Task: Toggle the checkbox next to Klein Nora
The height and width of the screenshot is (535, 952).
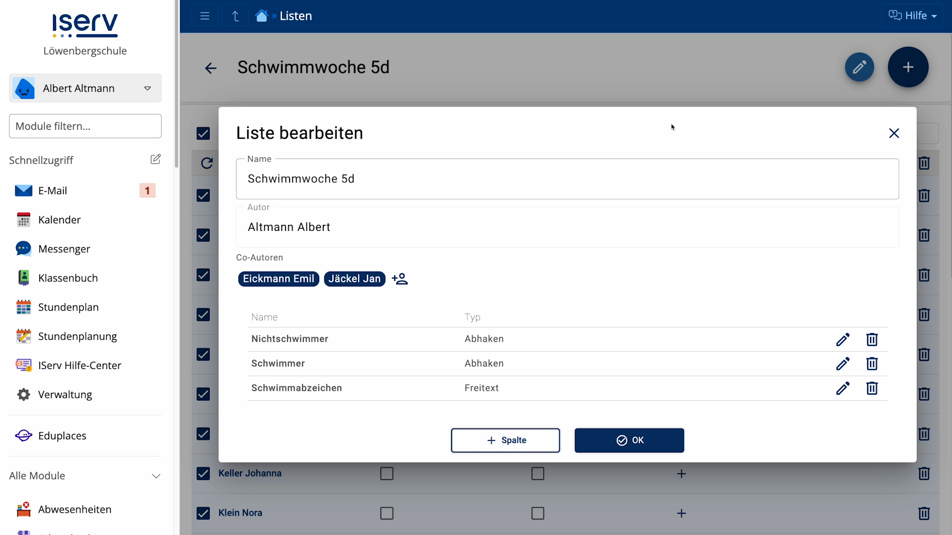Action: [x=203, y=513]
